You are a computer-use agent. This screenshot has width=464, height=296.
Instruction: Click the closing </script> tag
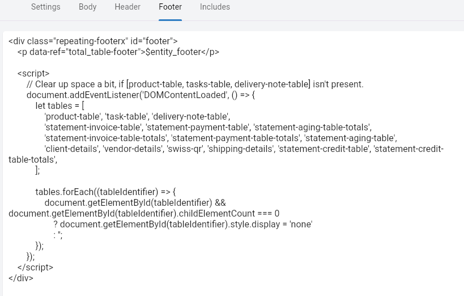pos(35,268)
